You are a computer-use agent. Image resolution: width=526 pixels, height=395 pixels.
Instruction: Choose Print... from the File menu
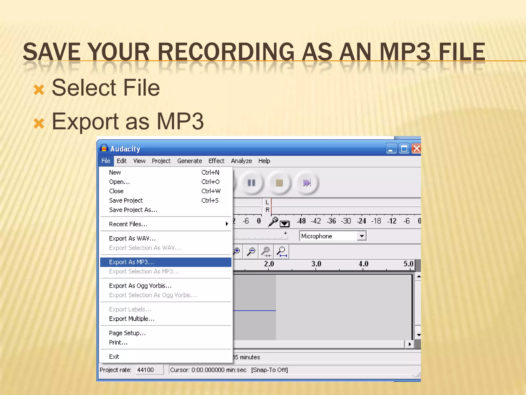coord(166,342)
